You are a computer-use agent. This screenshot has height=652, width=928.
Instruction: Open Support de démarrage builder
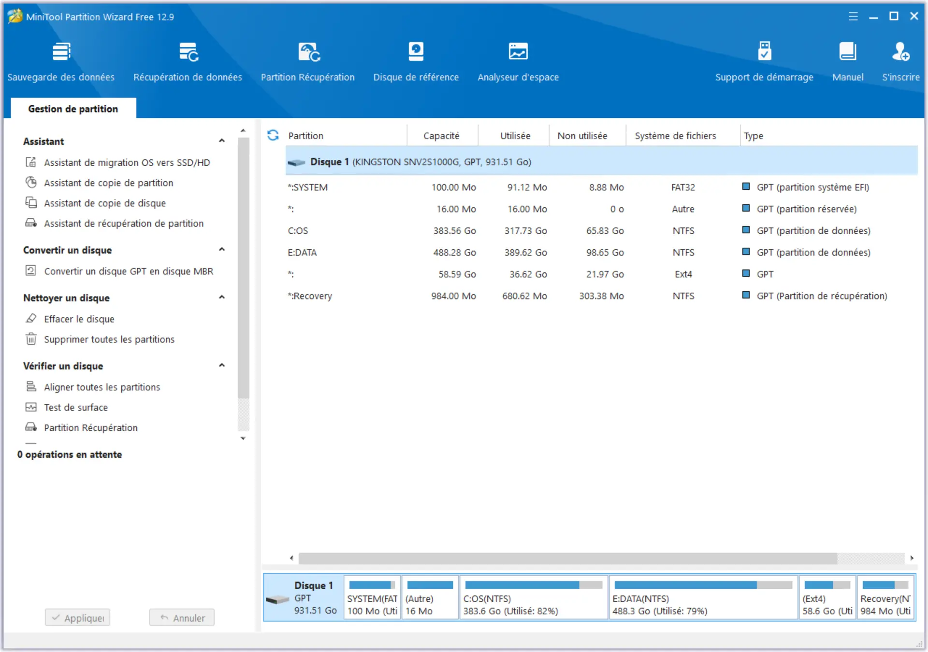click(764, 62)
